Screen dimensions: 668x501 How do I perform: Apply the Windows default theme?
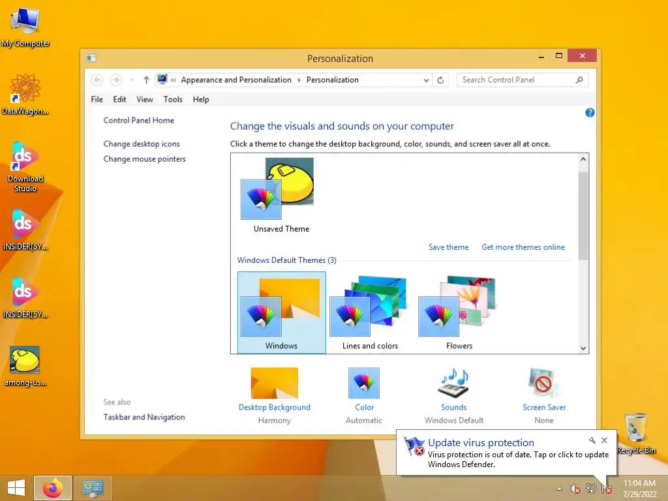pyautogui.click(x=282, y=312)
